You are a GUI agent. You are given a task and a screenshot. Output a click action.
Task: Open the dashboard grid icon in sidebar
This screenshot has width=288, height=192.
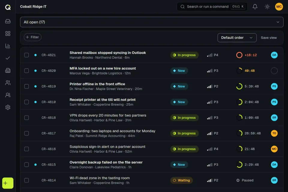[8, 33]
